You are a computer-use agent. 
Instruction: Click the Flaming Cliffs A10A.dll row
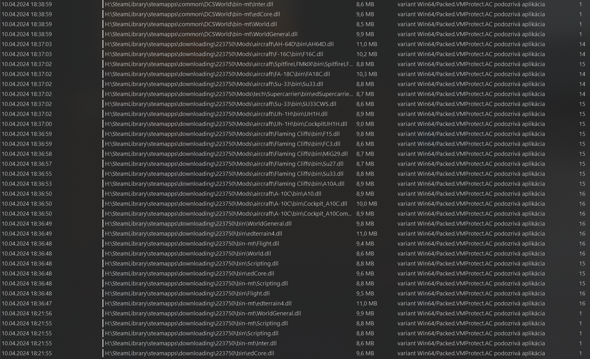[295, 184]
